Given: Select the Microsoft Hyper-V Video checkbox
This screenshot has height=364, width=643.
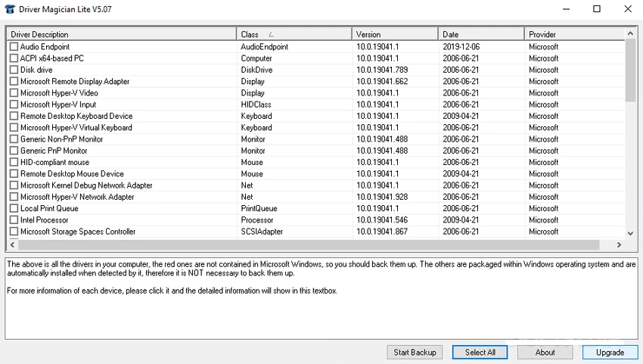Looking at the screenshot, I should pyautogui.click(x=14, y=93).
